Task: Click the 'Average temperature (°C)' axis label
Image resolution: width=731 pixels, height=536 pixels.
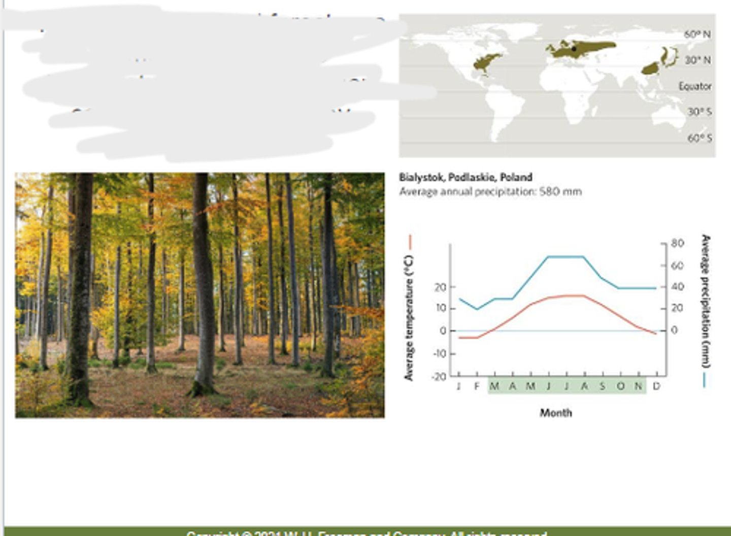Action: 409,317
